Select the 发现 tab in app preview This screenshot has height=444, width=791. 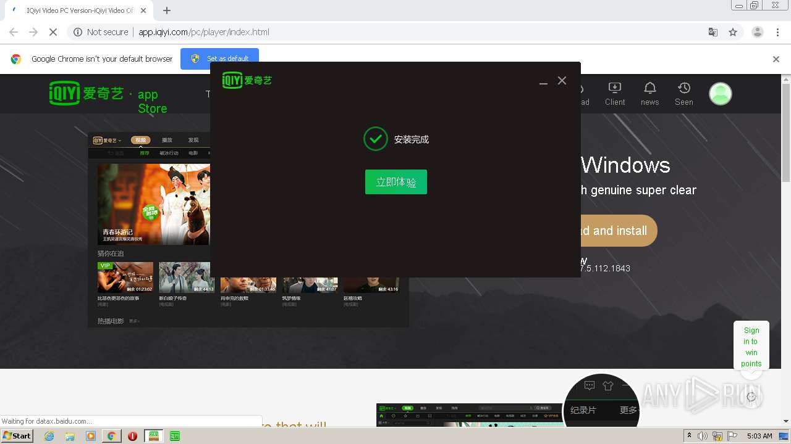193,140
